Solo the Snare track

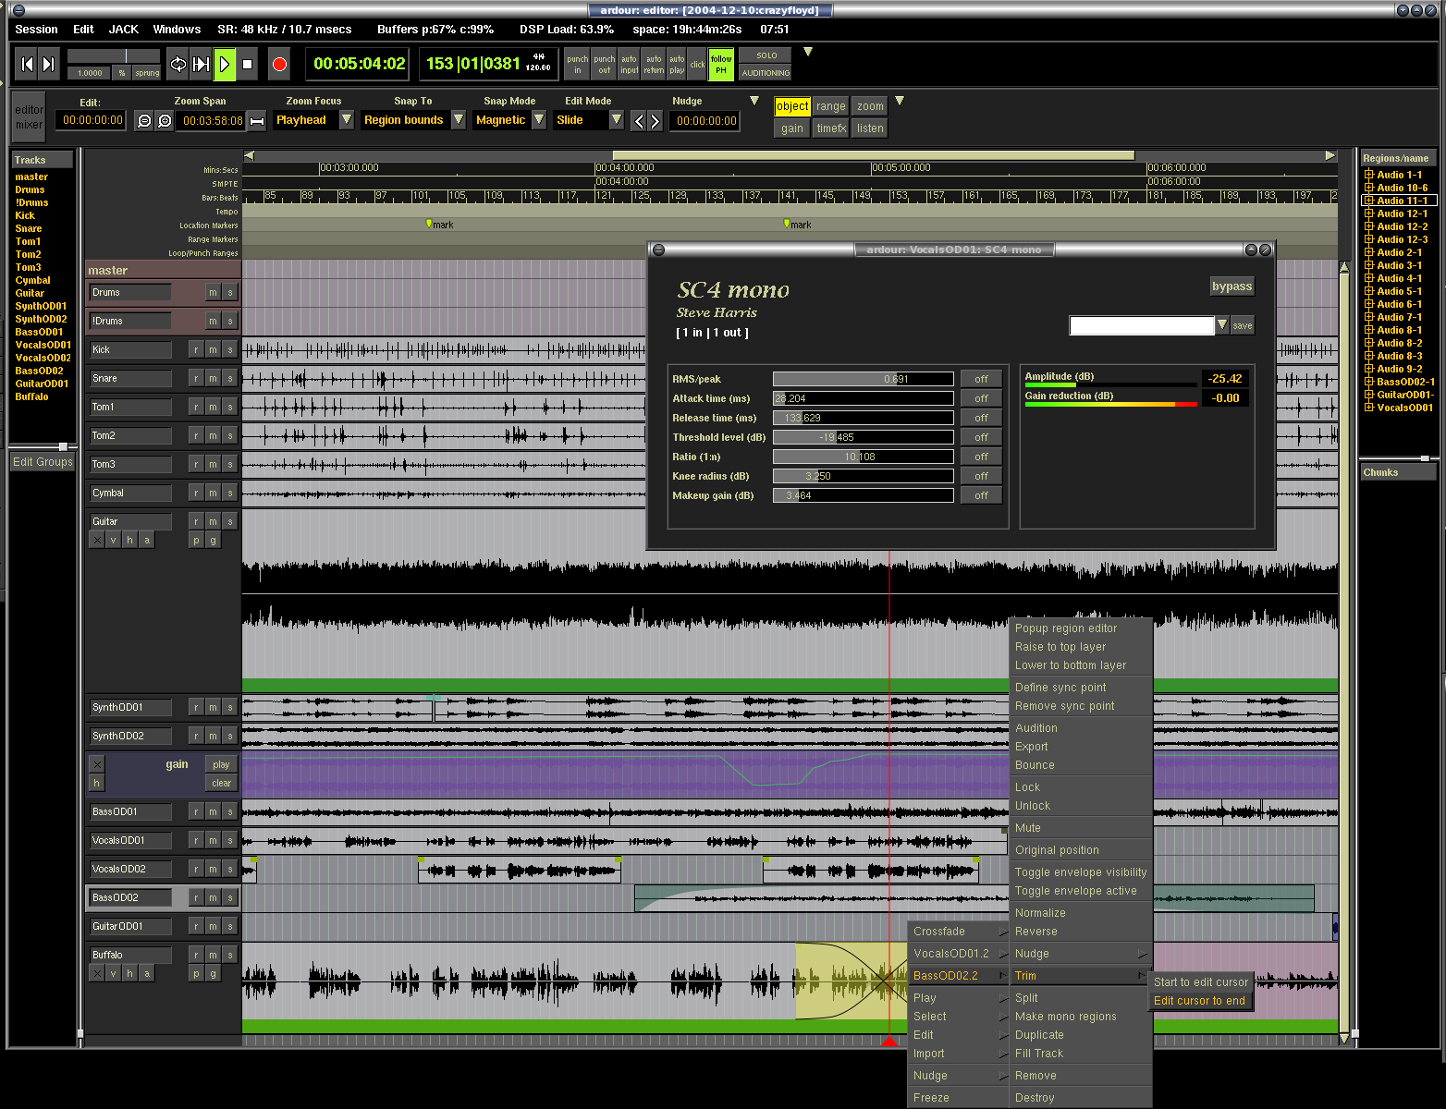(x=230, y=379)
